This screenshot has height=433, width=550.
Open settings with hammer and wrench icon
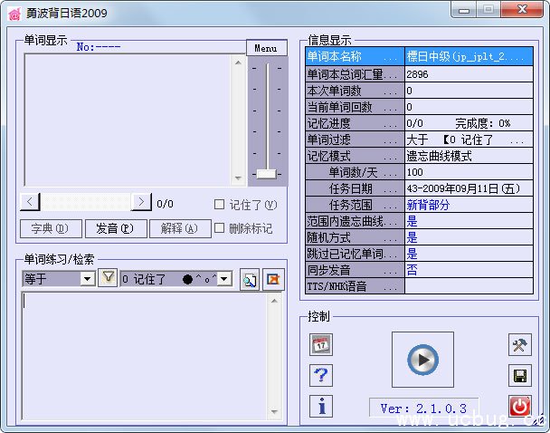click(x=520, y=344)
